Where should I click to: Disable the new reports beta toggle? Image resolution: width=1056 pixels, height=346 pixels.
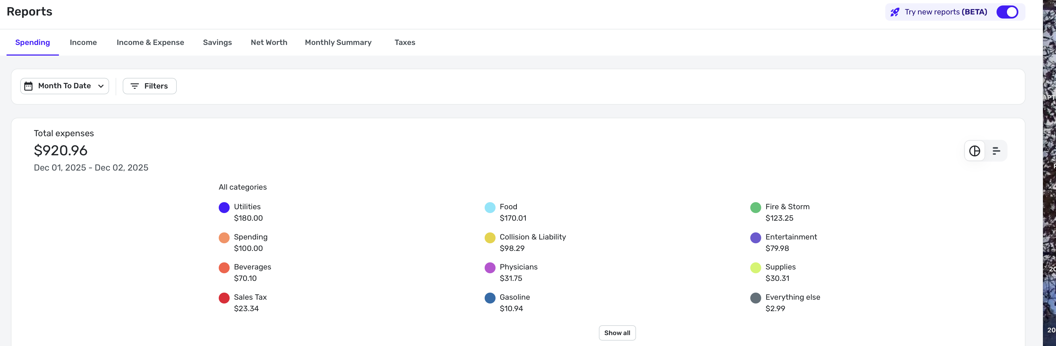tap(1007, 12)
